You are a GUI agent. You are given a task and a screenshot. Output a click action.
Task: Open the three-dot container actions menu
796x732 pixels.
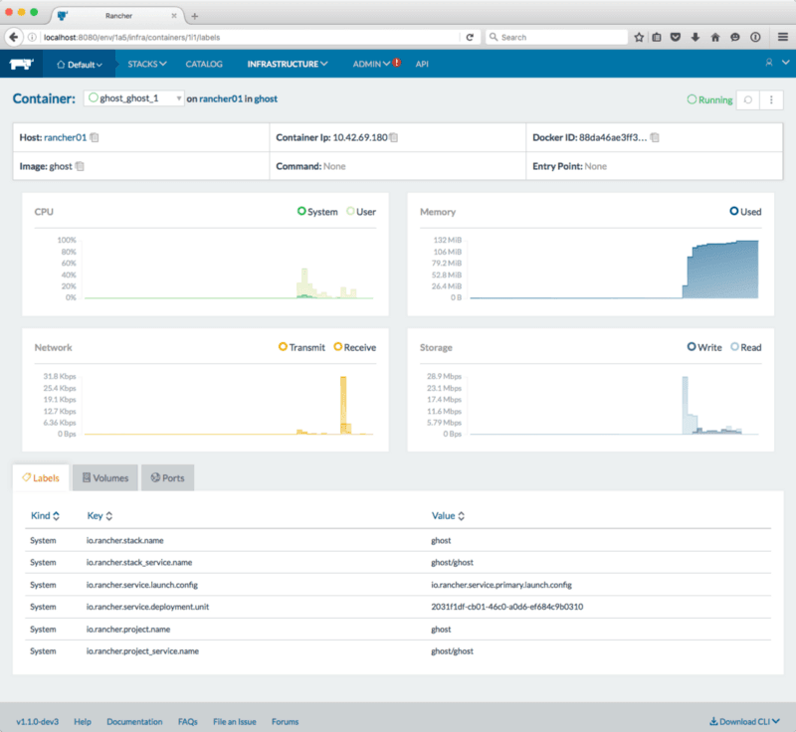pos(772,100)
